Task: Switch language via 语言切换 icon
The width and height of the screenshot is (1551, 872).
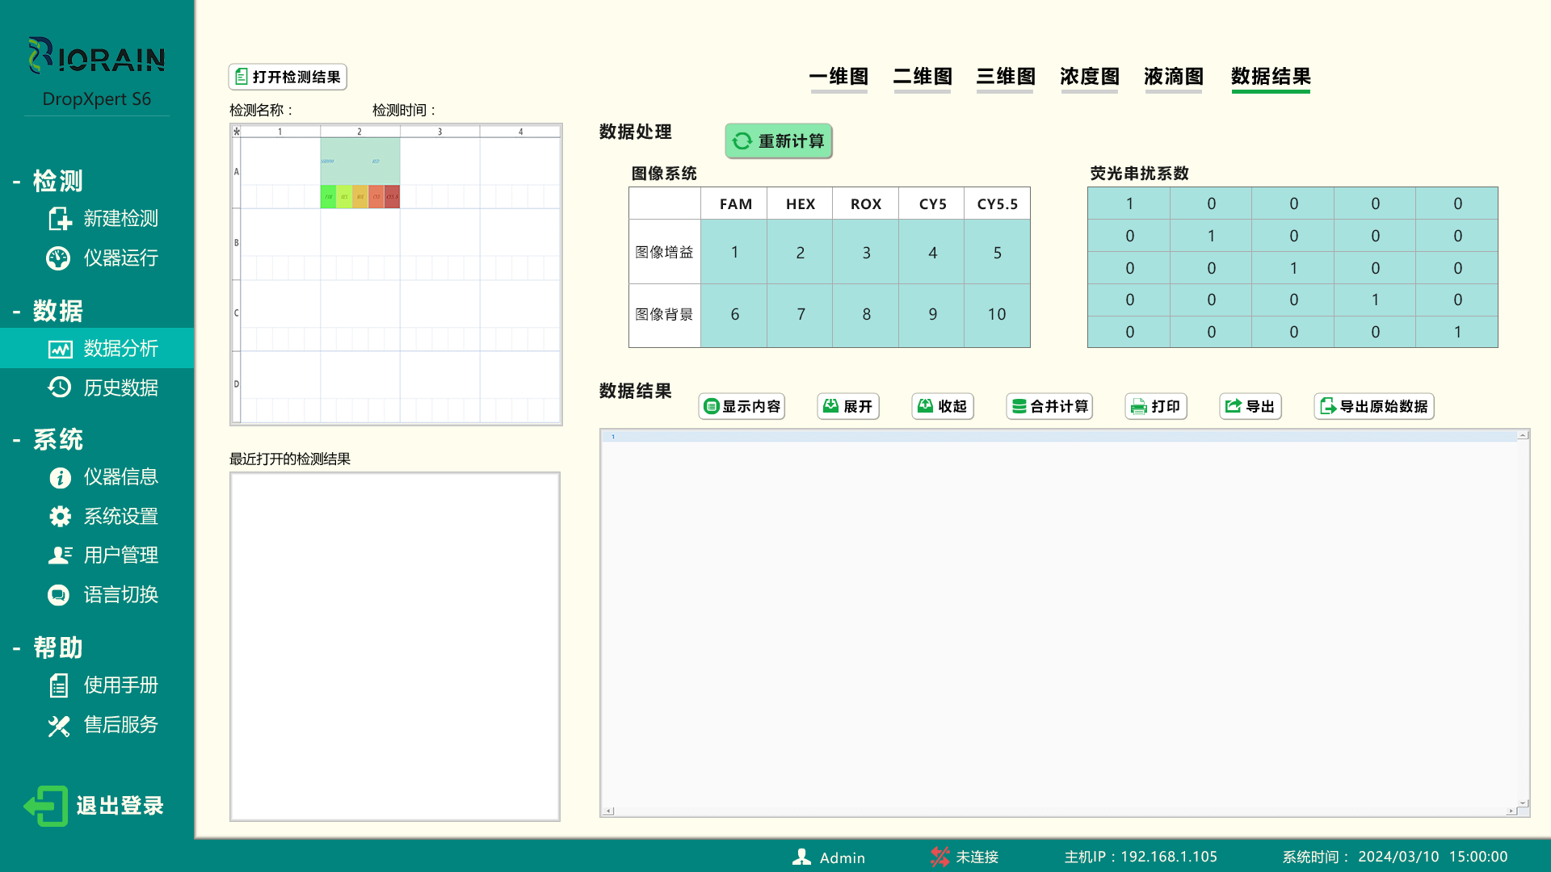Action: click(x=58, y=595)
